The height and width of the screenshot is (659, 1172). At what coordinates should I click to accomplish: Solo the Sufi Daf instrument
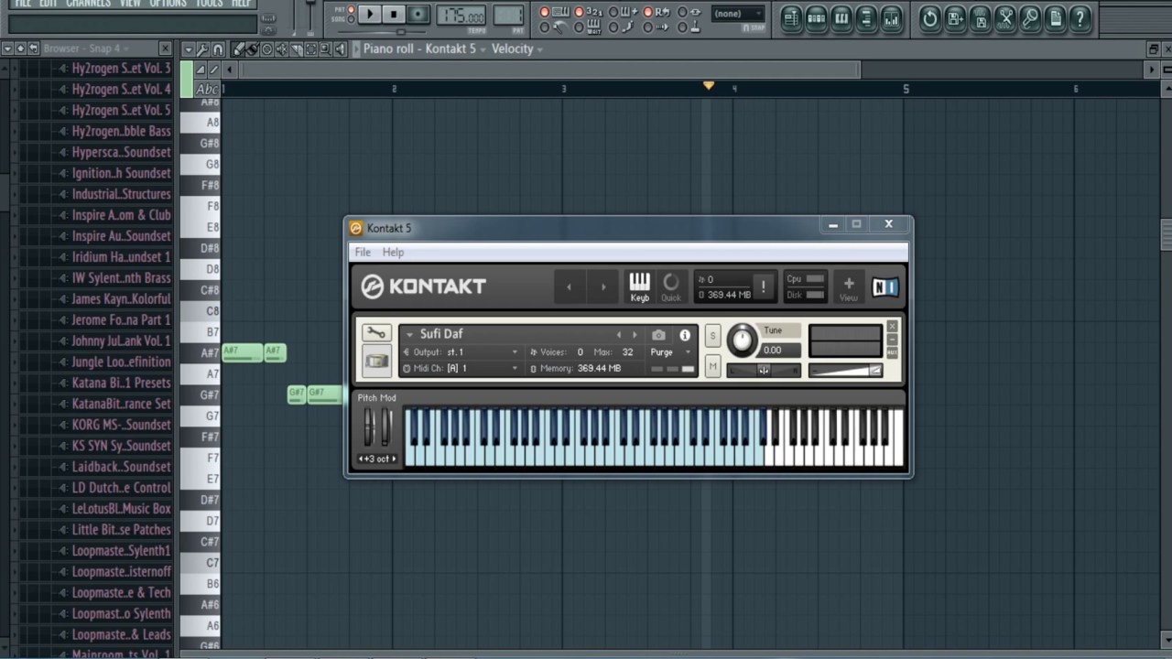(x=712, y=336)
